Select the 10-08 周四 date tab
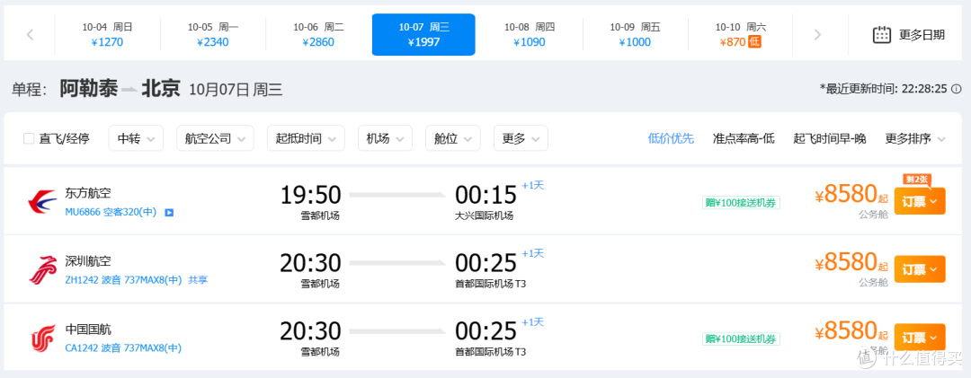The width and height of the screenshot is (971, 378). tap(530, 35)
